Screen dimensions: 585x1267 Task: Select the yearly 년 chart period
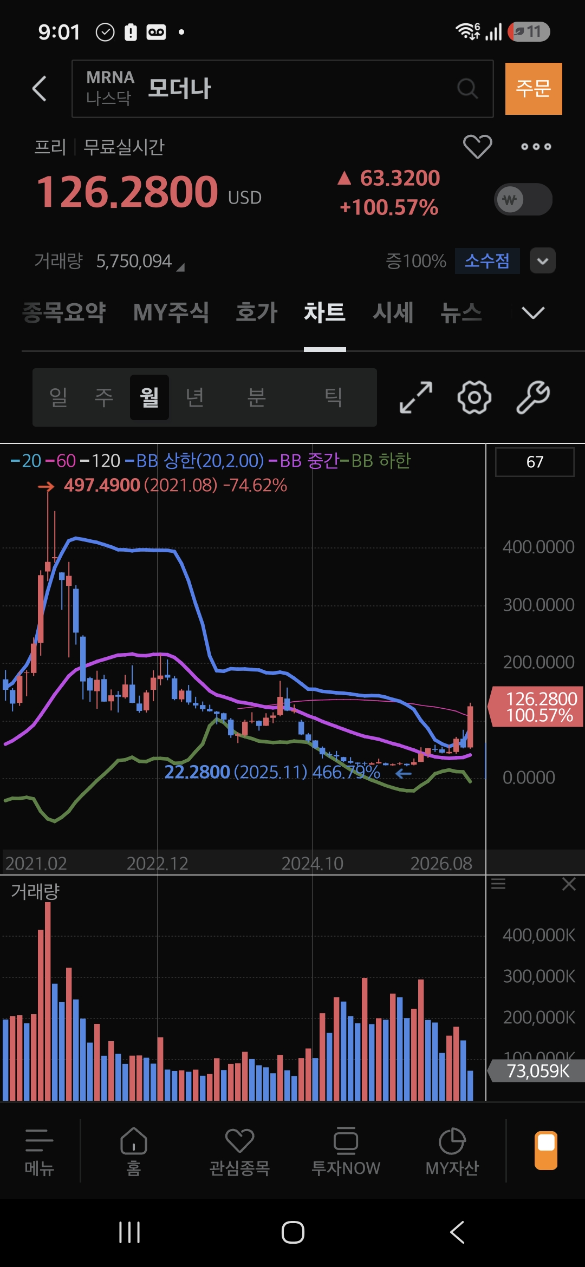pos(195,397)
